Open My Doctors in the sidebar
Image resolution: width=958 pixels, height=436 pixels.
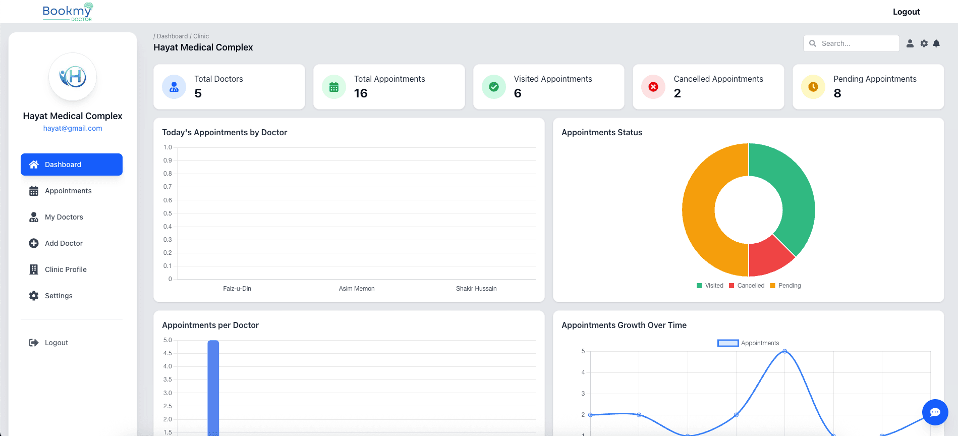coord(72,217)
